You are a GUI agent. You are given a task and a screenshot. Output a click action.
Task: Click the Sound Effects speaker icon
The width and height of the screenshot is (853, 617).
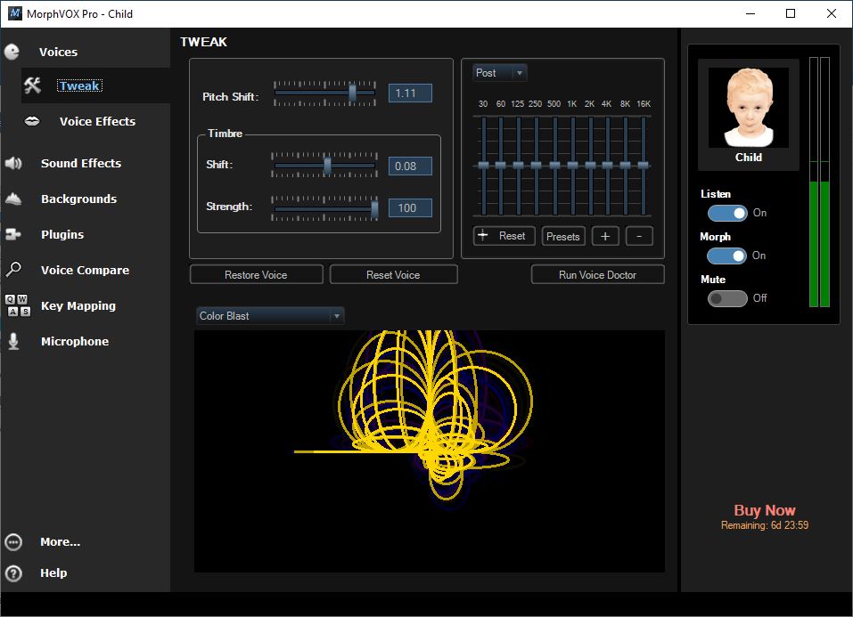(x=13, y=163)
